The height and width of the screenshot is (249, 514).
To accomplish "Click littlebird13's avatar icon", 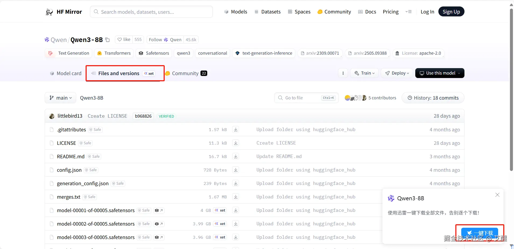I will (52, 116).
